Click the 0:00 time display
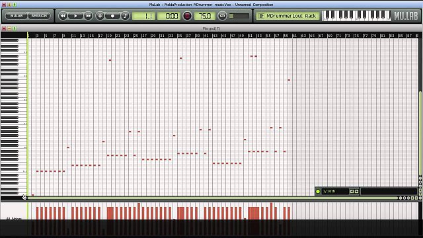 (169, 16)
